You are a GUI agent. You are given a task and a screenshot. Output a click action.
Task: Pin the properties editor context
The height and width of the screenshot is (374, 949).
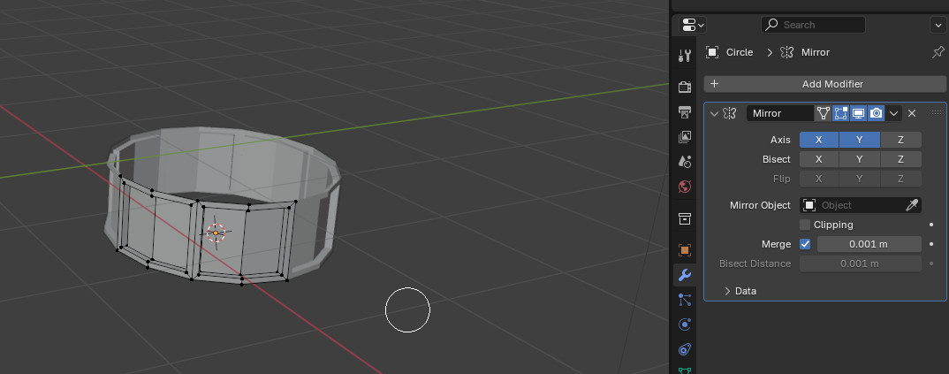click(x=938, y=52)
